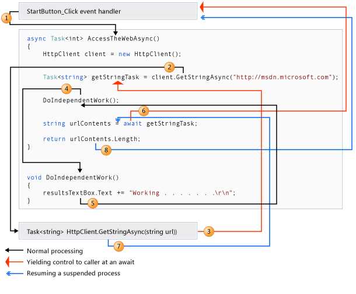
Task: Click resultsTextBox.Text in the method body
Action: click(78, 193)
